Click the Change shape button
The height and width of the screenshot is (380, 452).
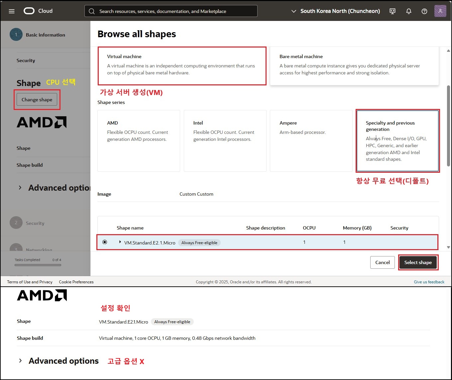coord(37,100)
